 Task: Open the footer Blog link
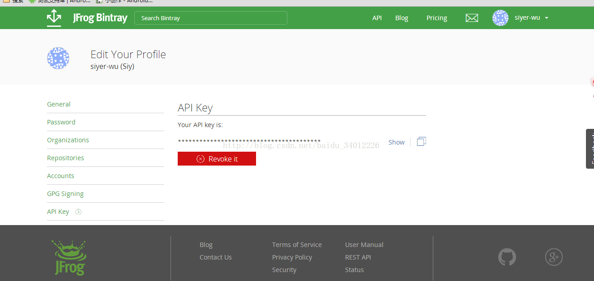point(206,245)
